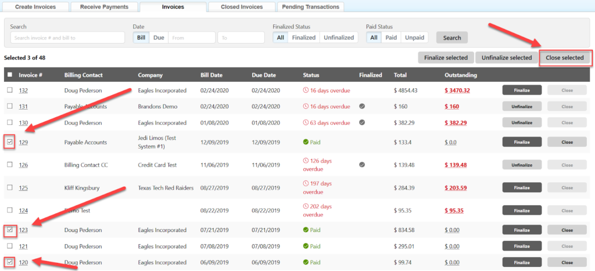The image size is (595, 271).
Task: Click the overdue clock icon for invoice 132
Action: click(306, 91)
